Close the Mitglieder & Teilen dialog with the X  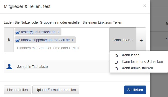pyautogui.click(x=144, y=6)
